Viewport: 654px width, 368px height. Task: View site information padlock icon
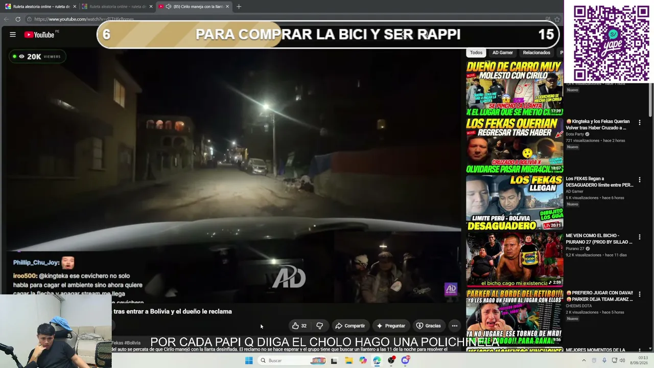[x=30, y=19]
